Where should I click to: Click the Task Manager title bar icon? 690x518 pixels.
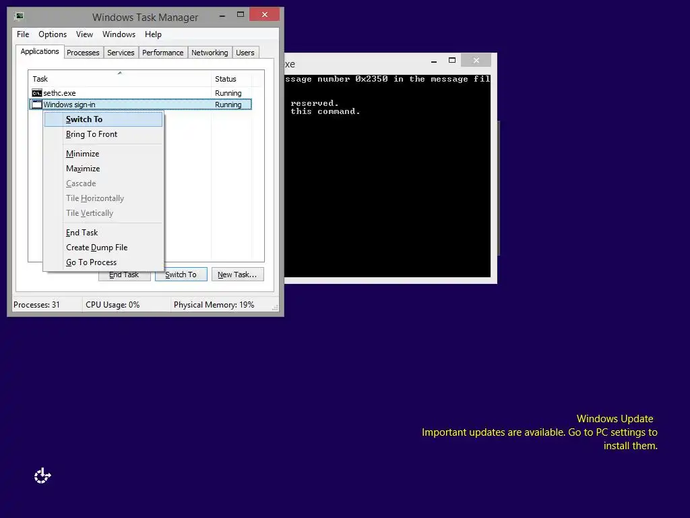[19, 17]
